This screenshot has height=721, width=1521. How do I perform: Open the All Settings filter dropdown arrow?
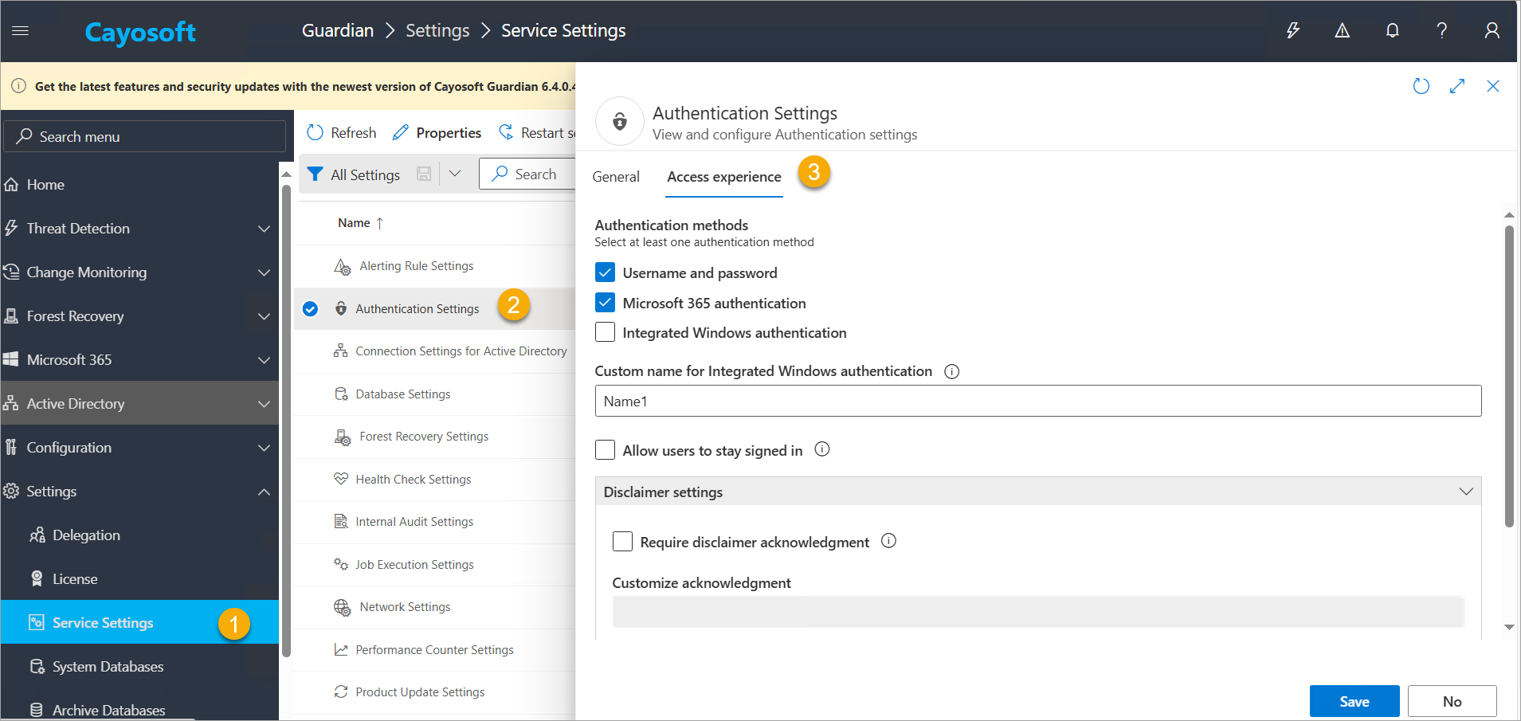coord(455,174)
